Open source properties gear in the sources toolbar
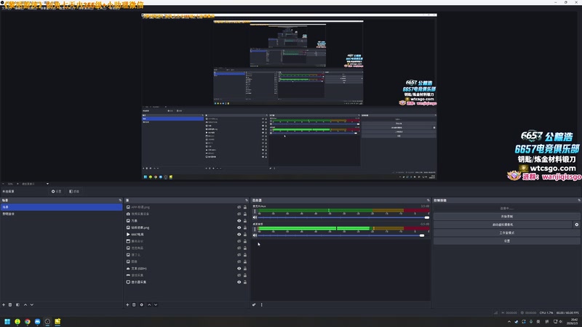582x327 pixels. coord(141,304)
